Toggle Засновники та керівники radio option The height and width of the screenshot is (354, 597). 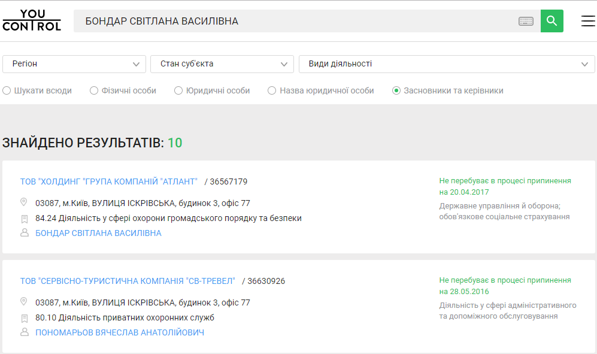click(396, 91)
